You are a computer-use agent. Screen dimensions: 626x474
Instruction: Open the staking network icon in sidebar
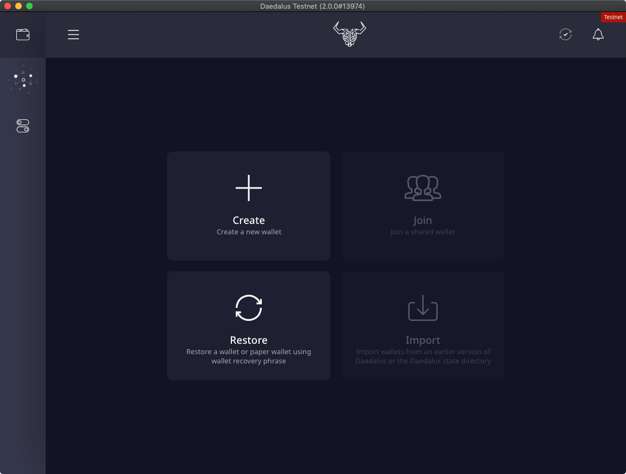tap(23, 80)
